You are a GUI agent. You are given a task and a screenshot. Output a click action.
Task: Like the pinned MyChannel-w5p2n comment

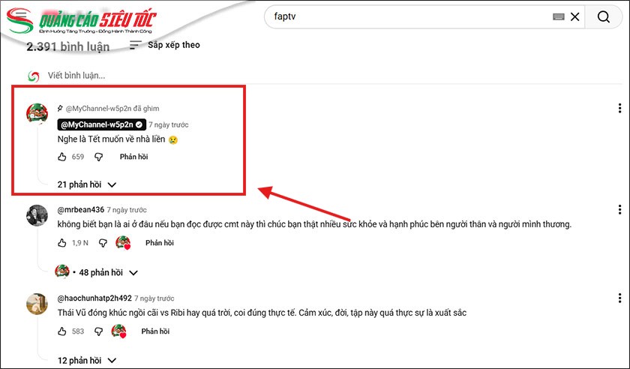pyautogui.click(x=62, y=157)
